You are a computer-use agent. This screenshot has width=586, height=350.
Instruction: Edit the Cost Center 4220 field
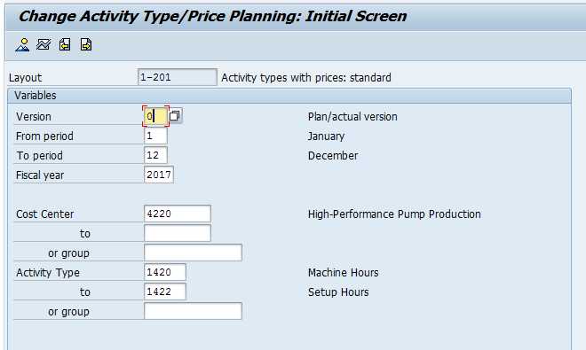(178, 214)
